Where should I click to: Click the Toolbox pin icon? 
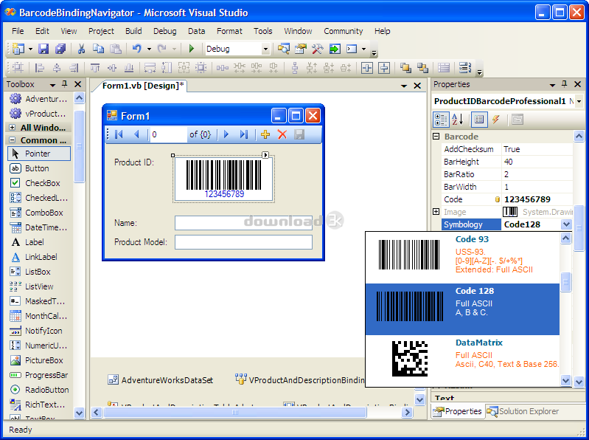tap(65, 84)
